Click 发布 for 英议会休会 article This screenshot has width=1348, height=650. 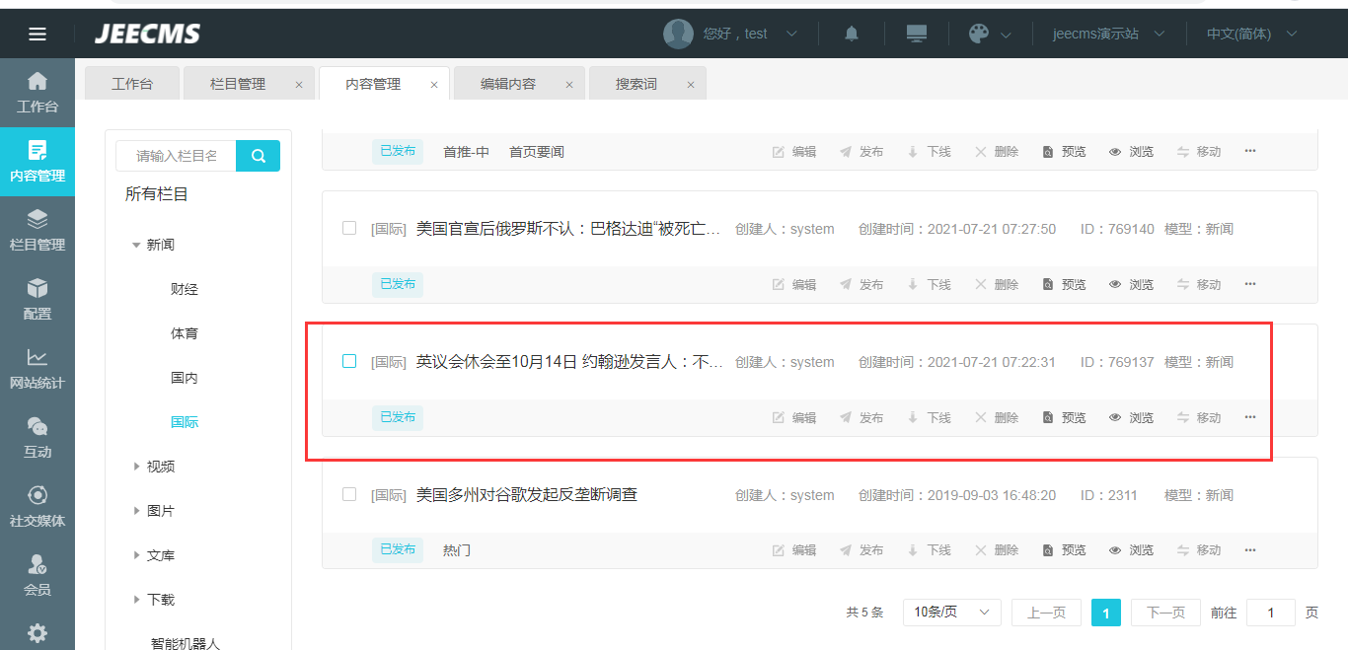pyautogui.click(x=861, y=418)
